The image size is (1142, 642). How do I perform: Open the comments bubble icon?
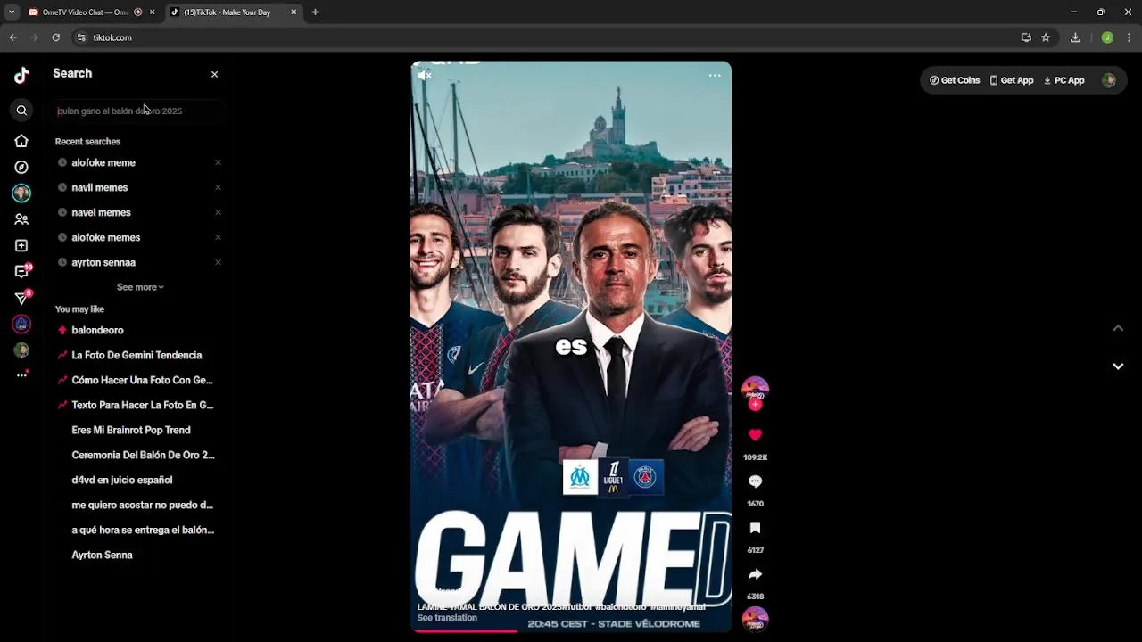[756, 481]
